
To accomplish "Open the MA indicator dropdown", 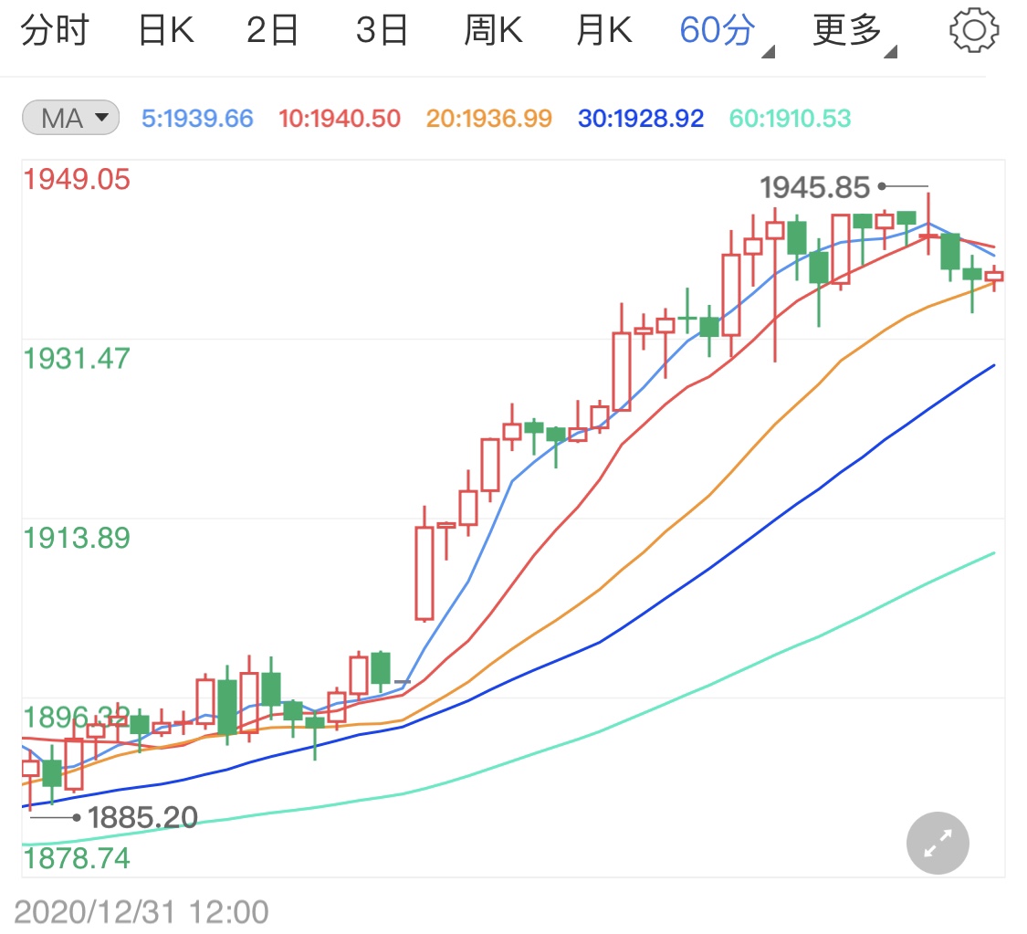I will click(70, 118).
